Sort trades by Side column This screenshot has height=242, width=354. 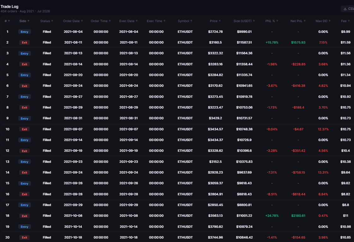(x=24, y=21)
